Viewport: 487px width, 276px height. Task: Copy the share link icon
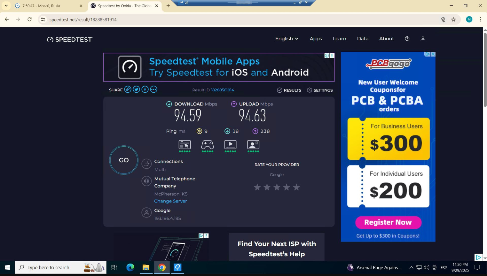click(128, 89)
